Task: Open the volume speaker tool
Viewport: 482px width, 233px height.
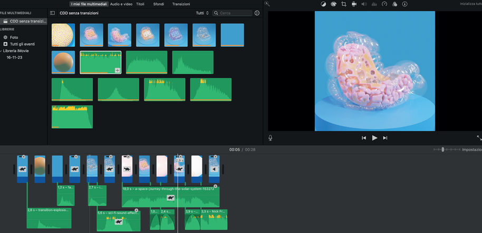Action: pyautogui.click(x=364, y=4)
